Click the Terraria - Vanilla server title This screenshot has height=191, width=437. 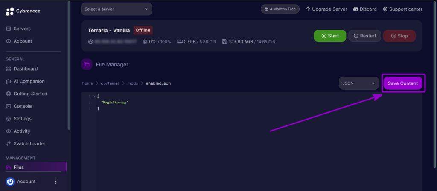tap(109, 31)
